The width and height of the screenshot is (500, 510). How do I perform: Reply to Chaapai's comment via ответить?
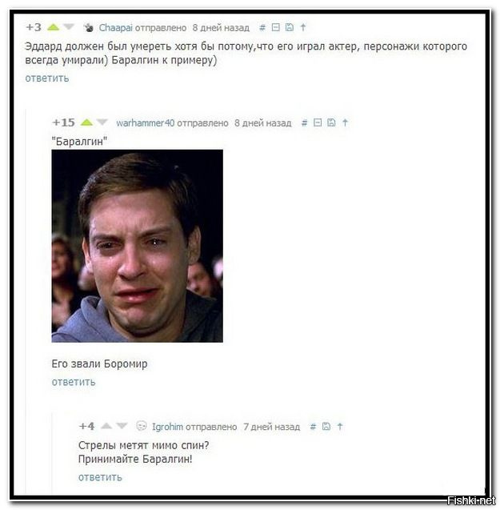[47, 78]
